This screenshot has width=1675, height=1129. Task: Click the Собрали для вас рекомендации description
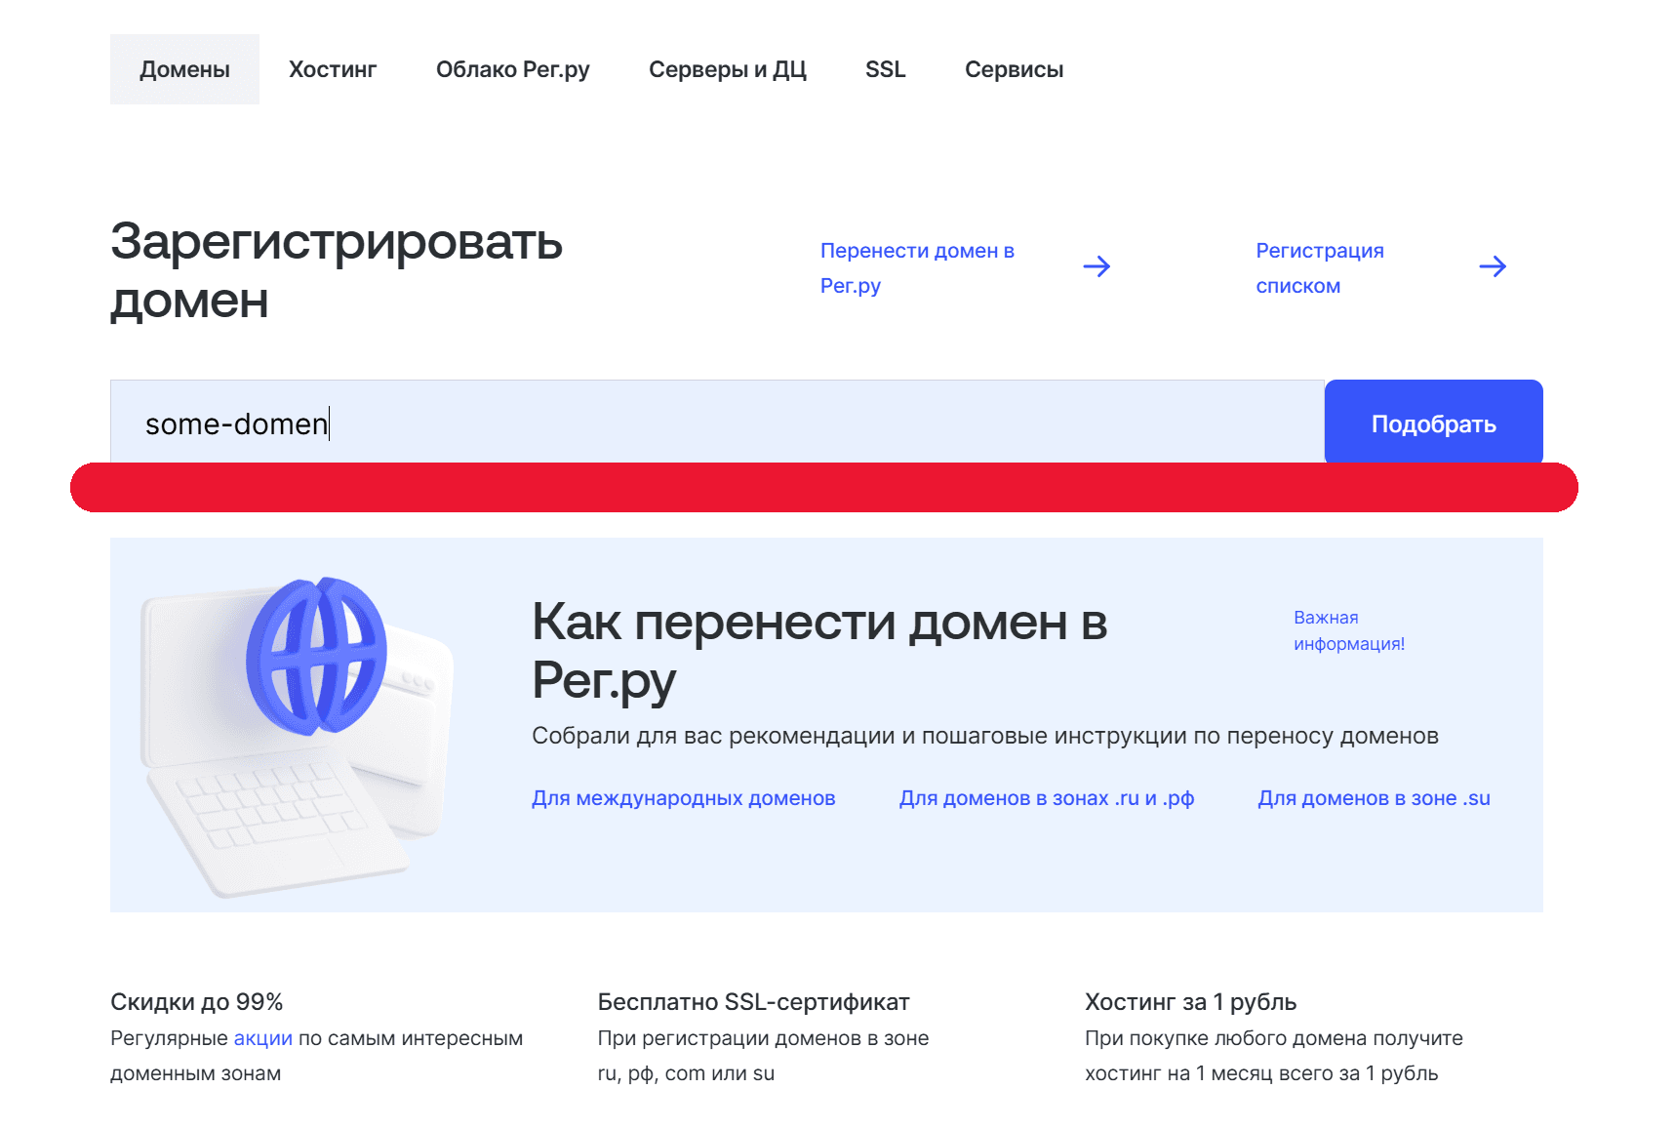(x=985, y=736)
